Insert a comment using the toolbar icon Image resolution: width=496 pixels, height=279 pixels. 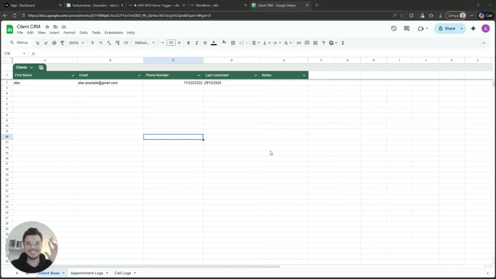point(307,43)
